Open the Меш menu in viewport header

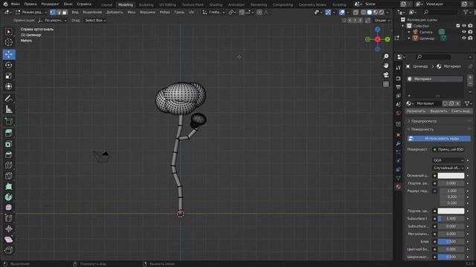click(131, 13)
